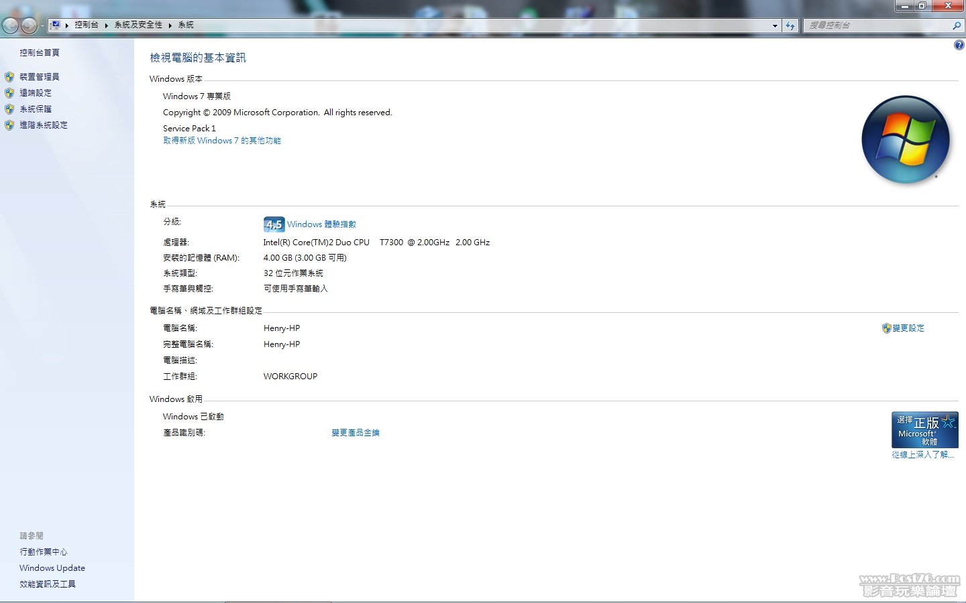This screenshot has width=966, height=603.
Task: Click the 檢視電腦的基本資訊 heading
Action: [x=198, y=58]
